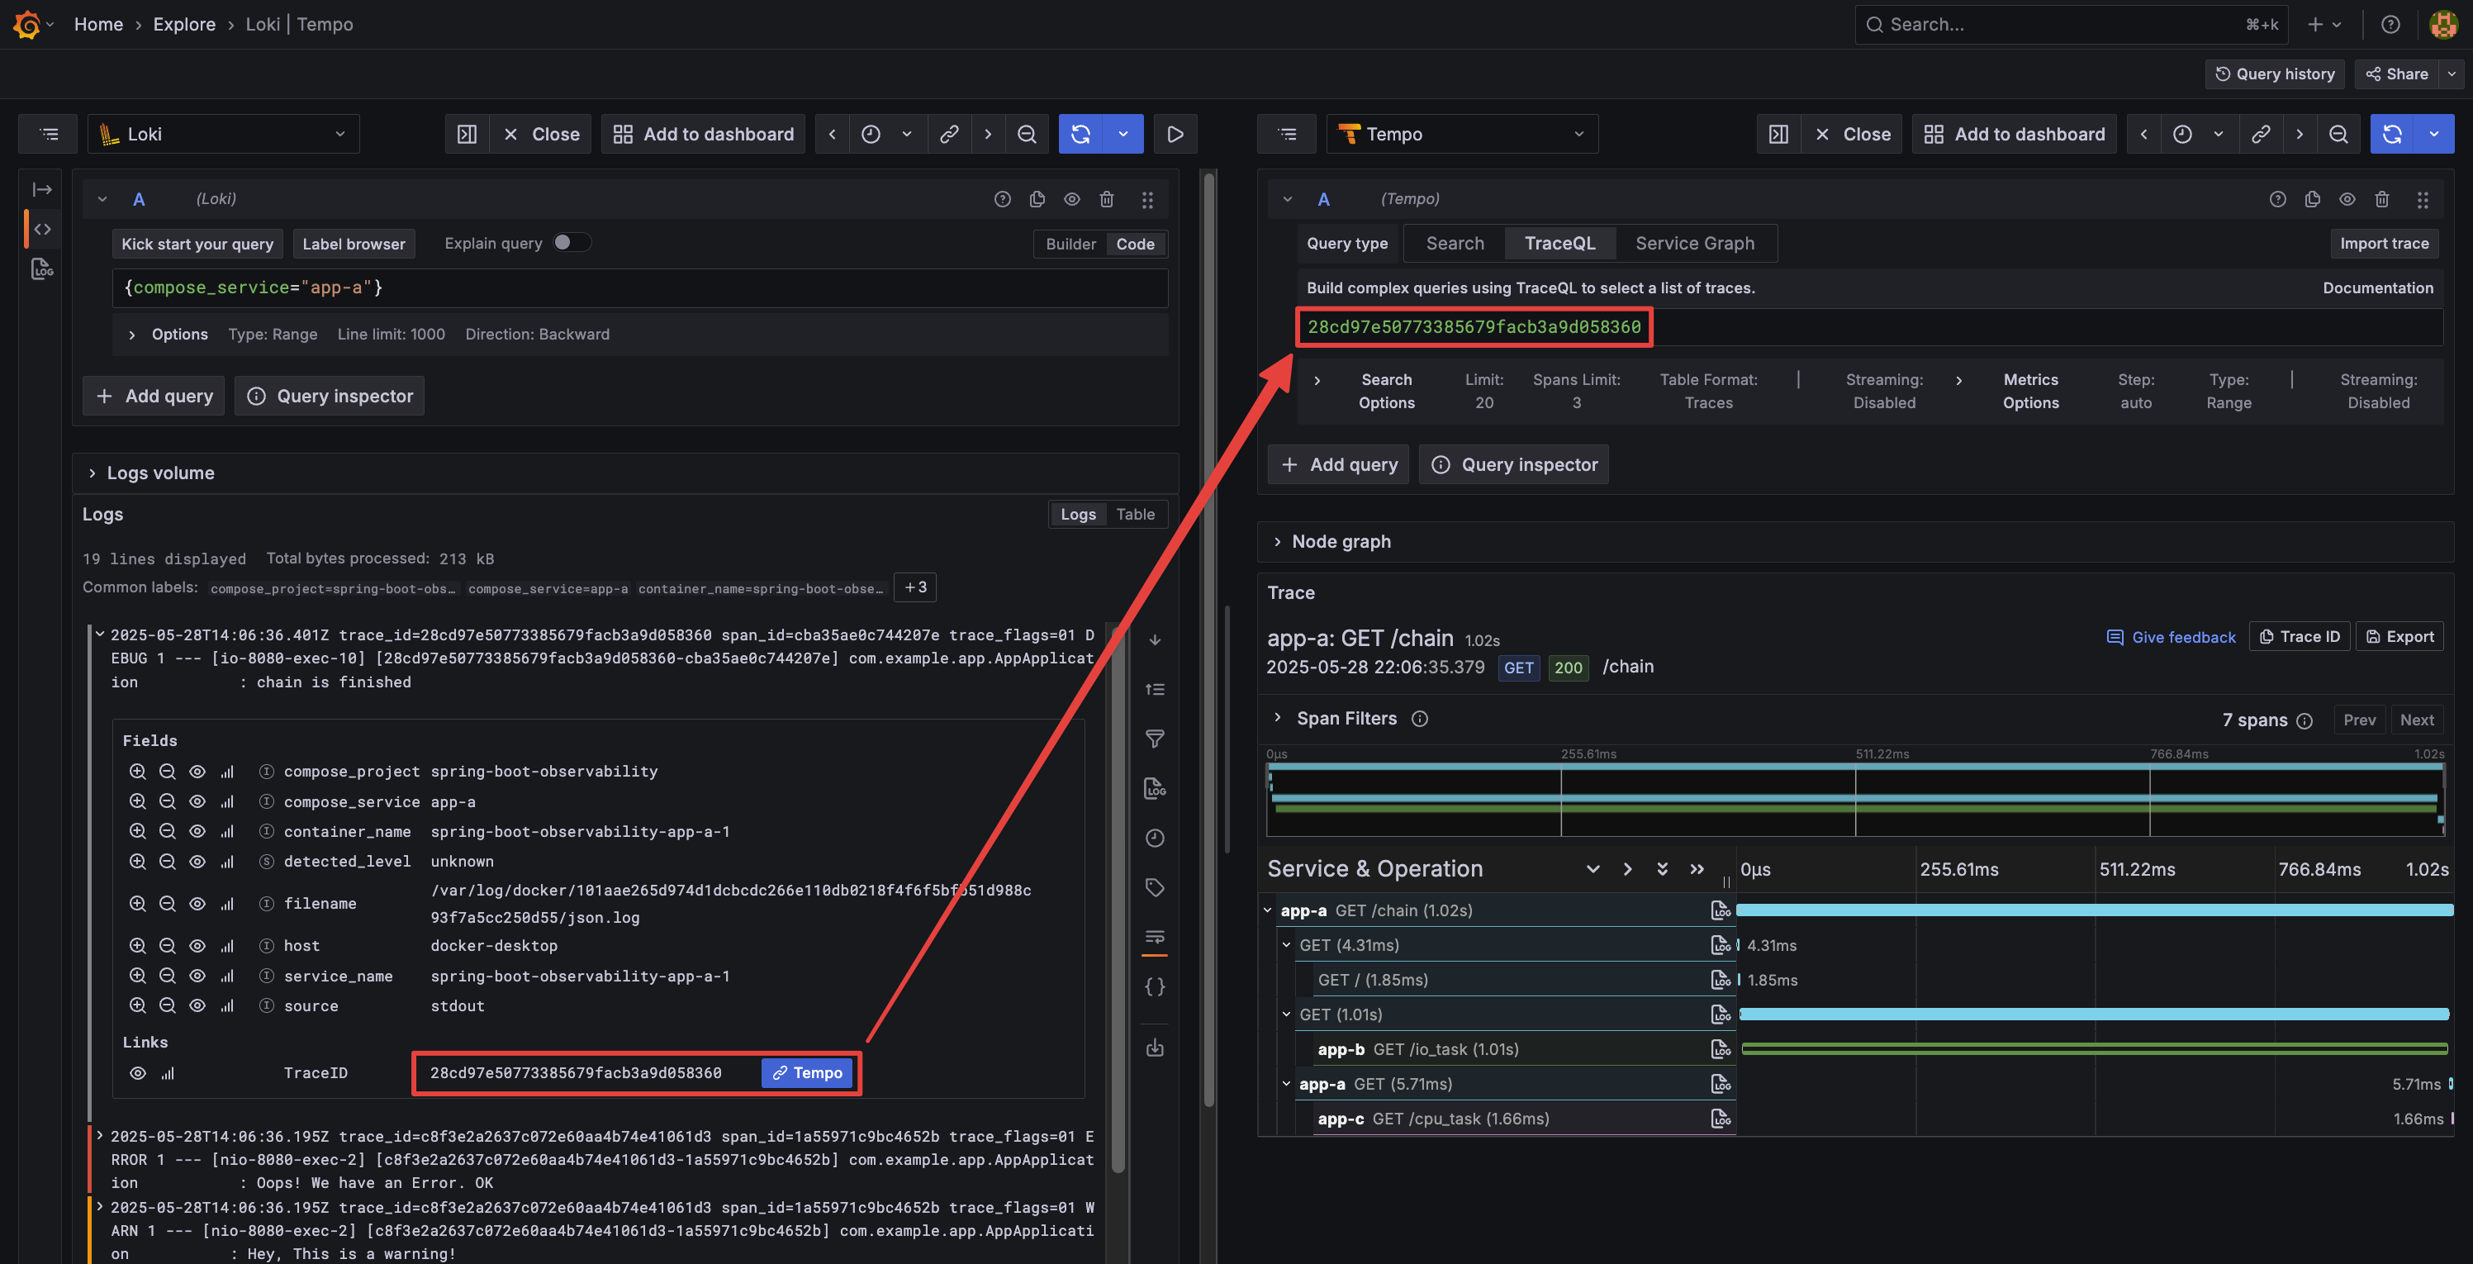
Task: Switch logs view to Table
Action: [1135, 515]
